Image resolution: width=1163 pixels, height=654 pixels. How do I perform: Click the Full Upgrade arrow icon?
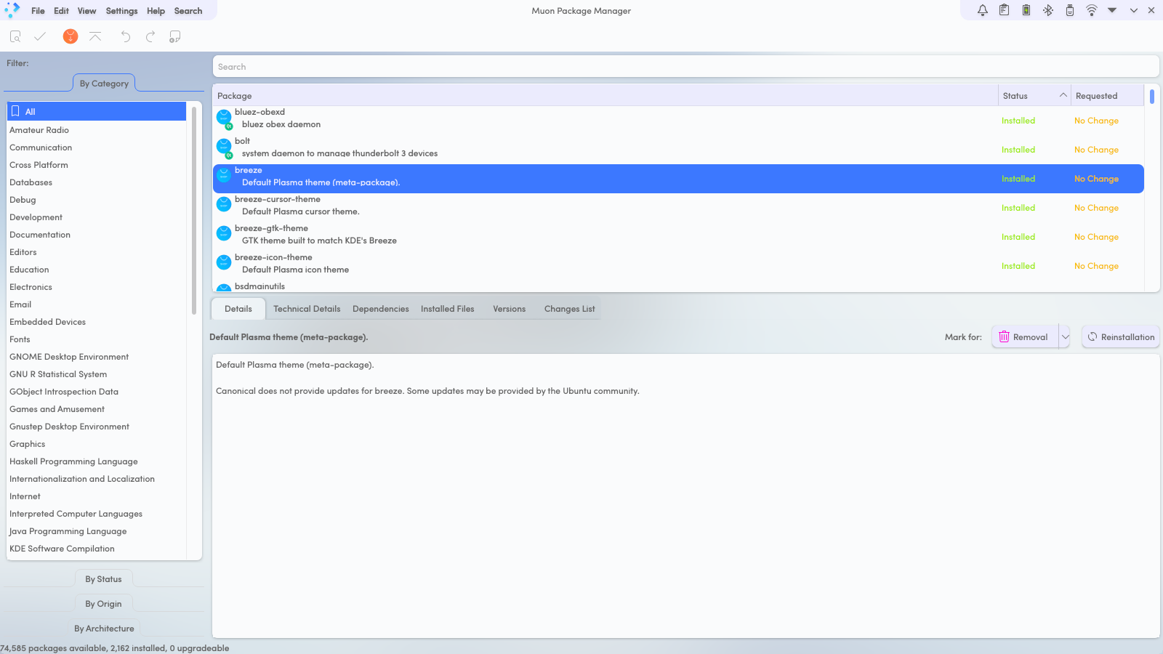click(95, 36)
